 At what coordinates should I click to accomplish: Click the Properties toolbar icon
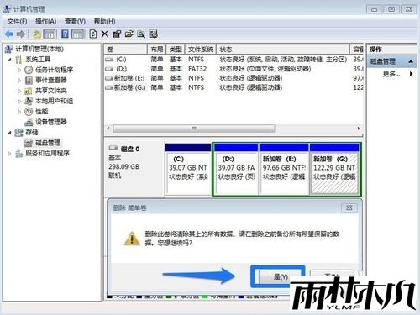(x=117, y=34)
